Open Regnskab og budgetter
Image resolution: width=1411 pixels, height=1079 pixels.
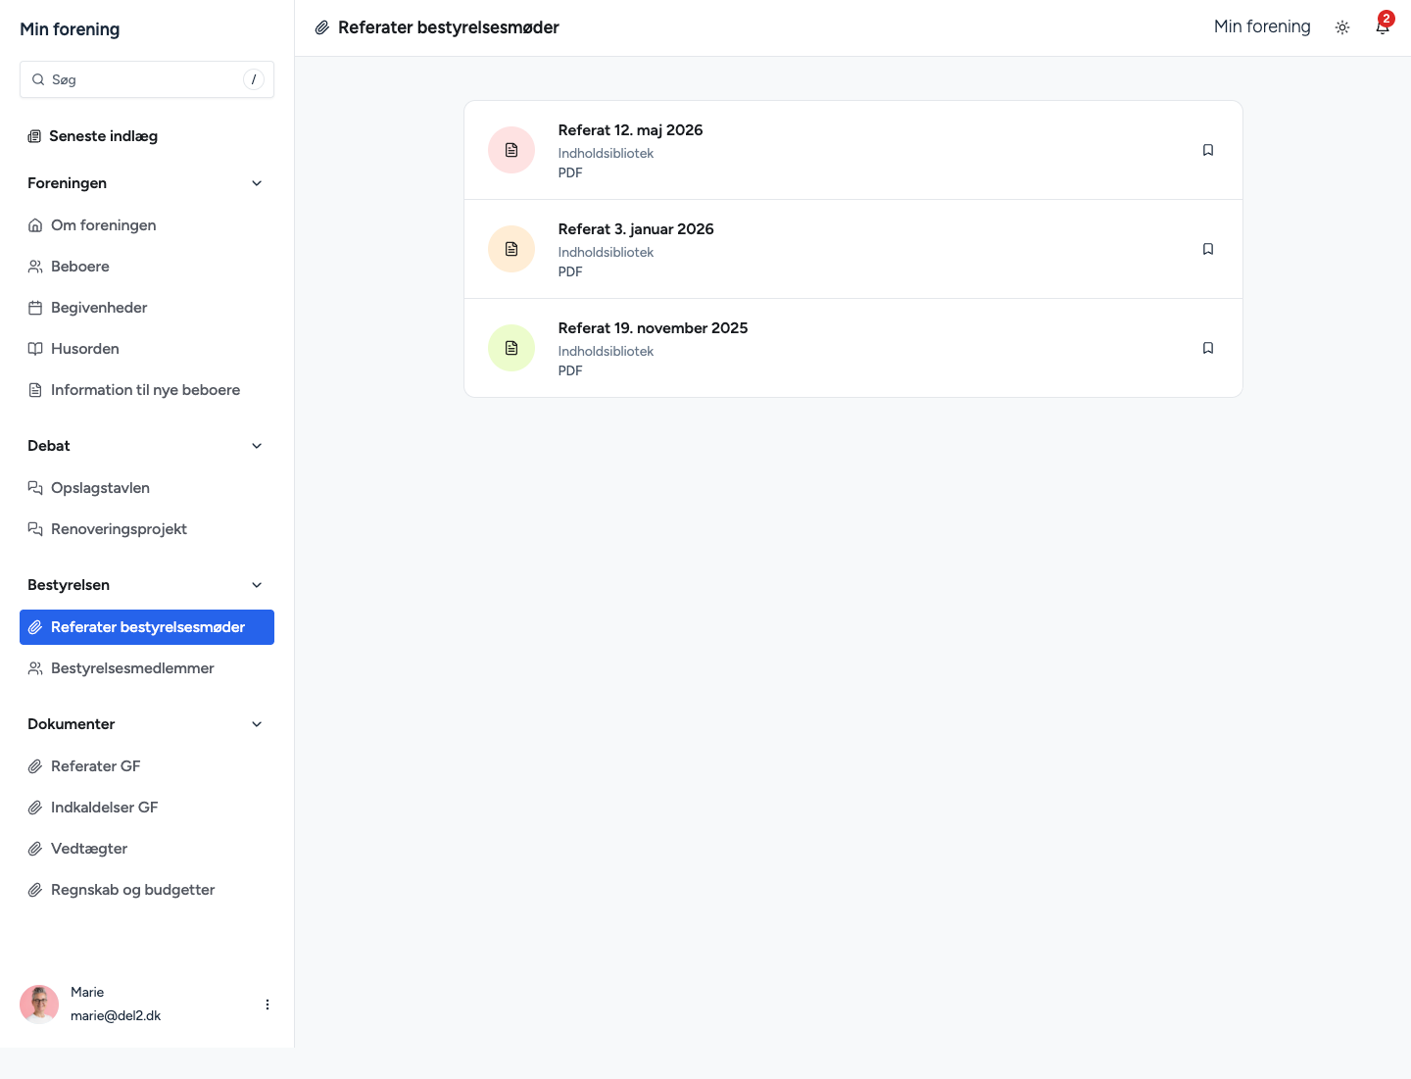(x=147, y=890)
